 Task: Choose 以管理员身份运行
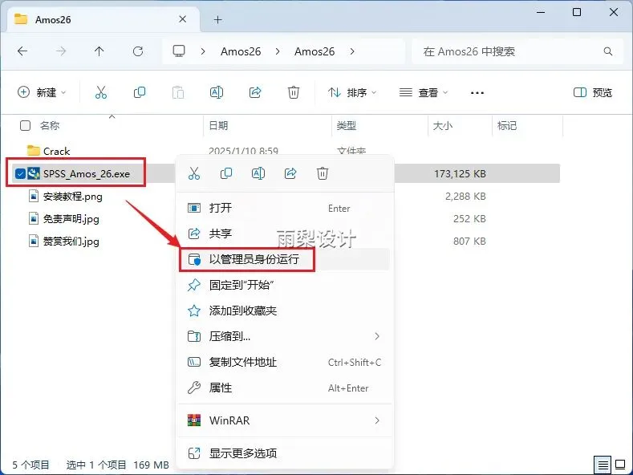tap(284, 259)
